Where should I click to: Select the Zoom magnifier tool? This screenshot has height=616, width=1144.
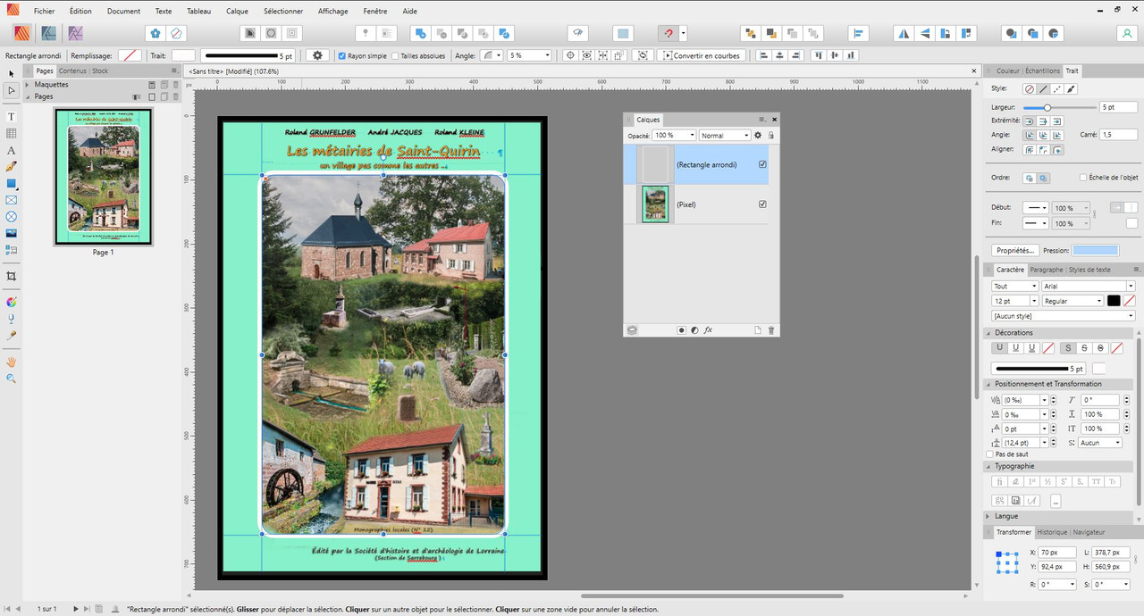tap(12, 379)
